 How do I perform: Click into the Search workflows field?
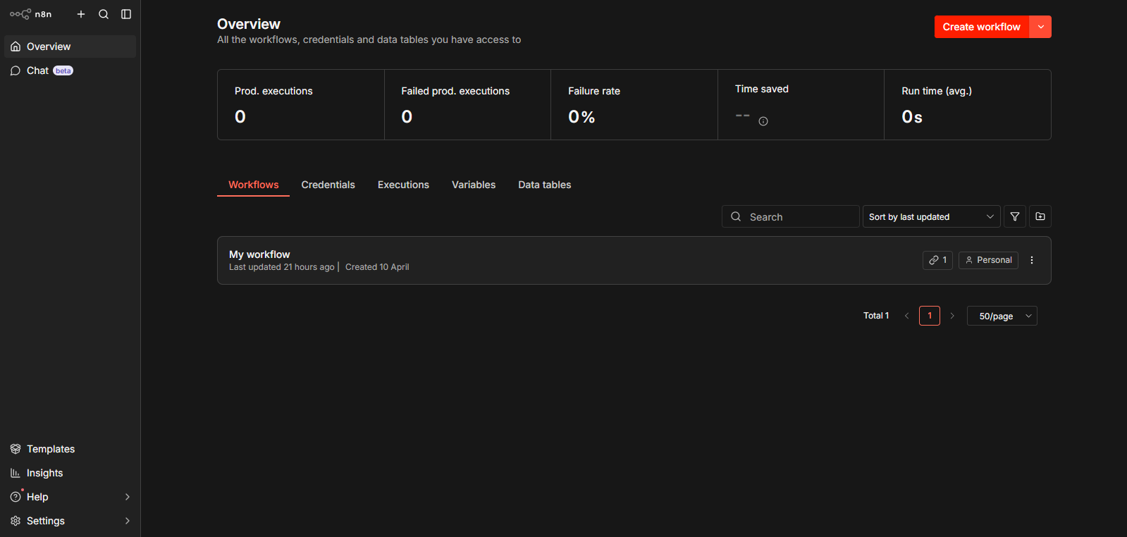[790, 216]
